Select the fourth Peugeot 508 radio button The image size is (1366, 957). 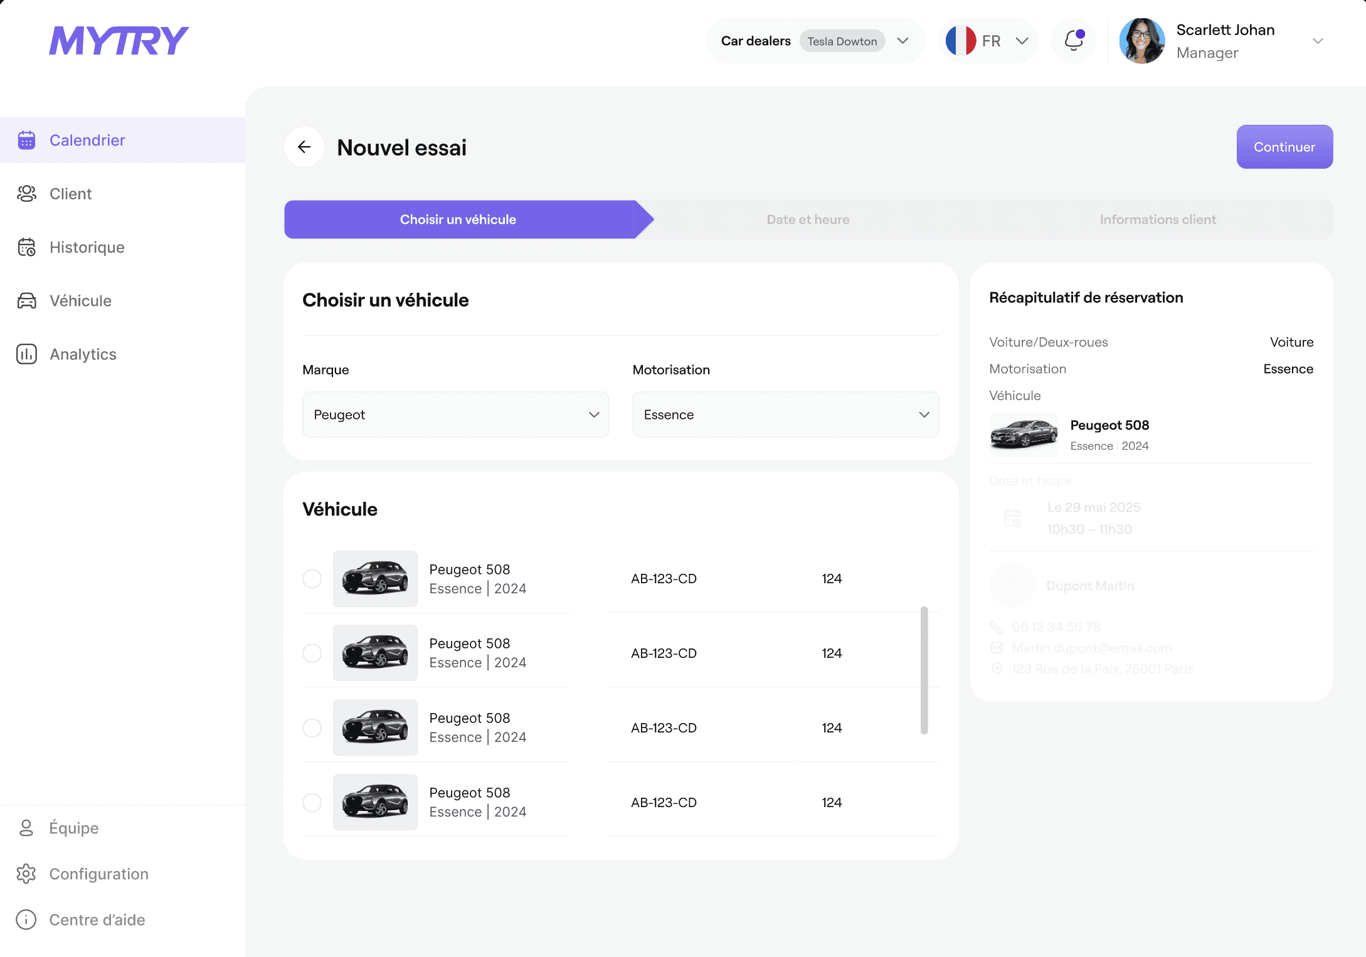pos(312,802)
